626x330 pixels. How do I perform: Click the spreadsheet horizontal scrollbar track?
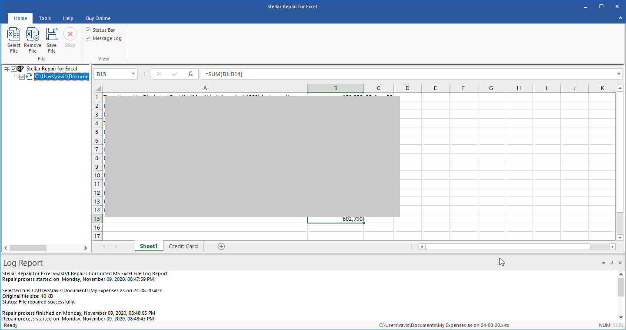coord(599,247)
